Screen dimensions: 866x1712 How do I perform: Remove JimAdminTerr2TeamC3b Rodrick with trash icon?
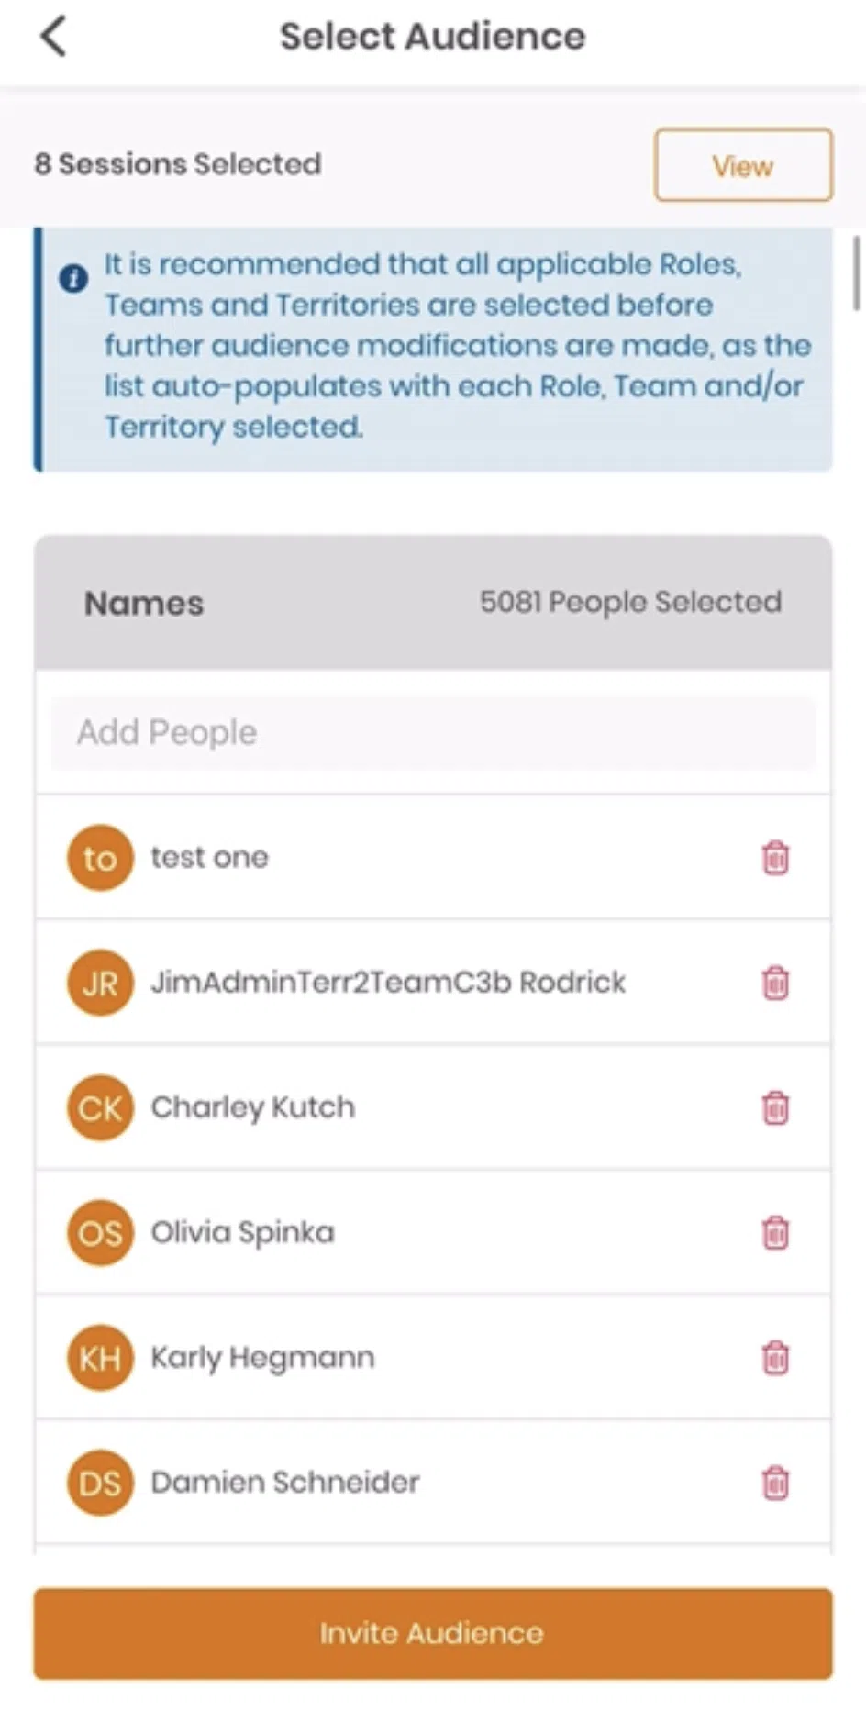(x=775, y=983)
